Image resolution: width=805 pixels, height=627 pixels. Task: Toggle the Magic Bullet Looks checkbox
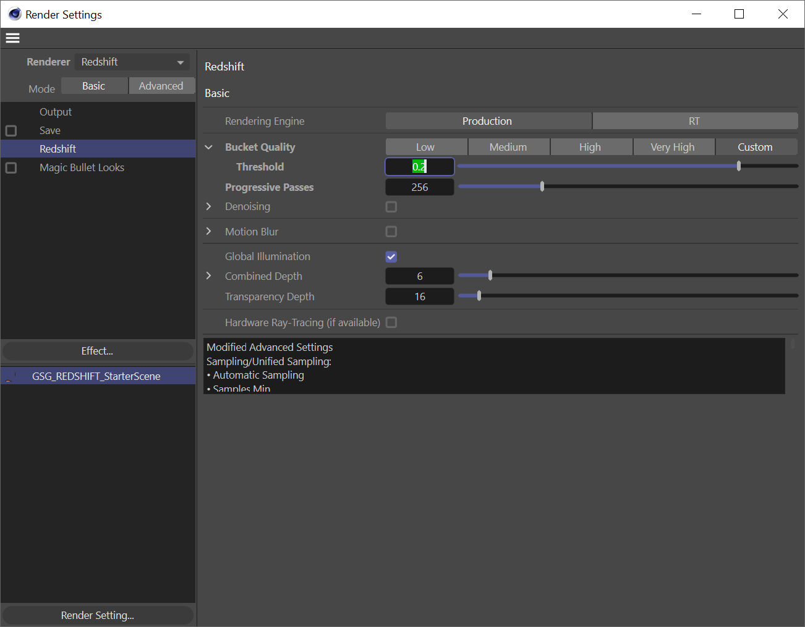coord(11,168)
